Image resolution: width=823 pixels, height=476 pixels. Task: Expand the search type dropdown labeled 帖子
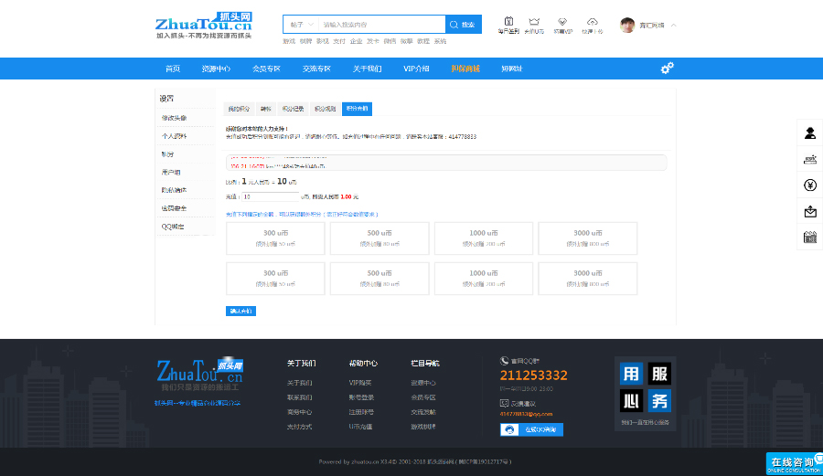point(301,25)
